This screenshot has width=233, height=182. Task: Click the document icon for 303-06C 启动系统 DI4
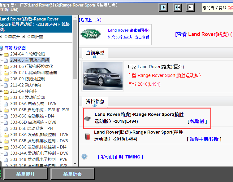(x=6, y=116)
